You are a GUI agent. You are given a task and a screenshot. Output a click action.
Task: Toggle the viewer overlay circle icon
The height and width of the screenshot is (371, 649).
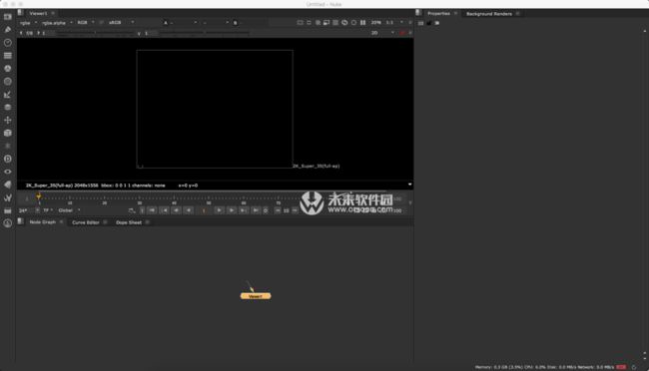coord(353,22)
